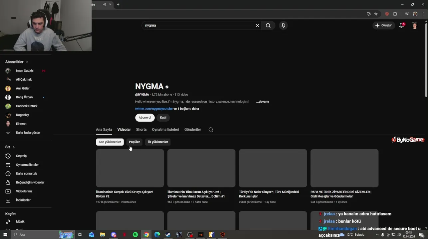The height and width of the screenshot is (239, 428).
Task: Switch to the Oynatma listeleri channel tab
Action: tap(165, 130)
